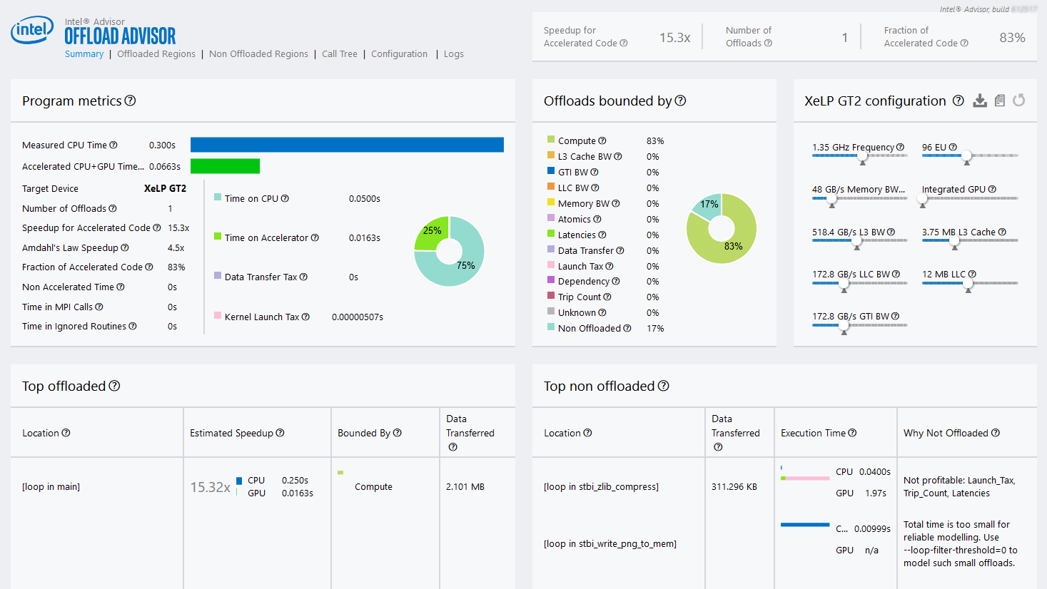The image size is (1047, 589).
Task: Click the [loop in main] location entry
Action: pyautogui.click(x=51, y=487)
